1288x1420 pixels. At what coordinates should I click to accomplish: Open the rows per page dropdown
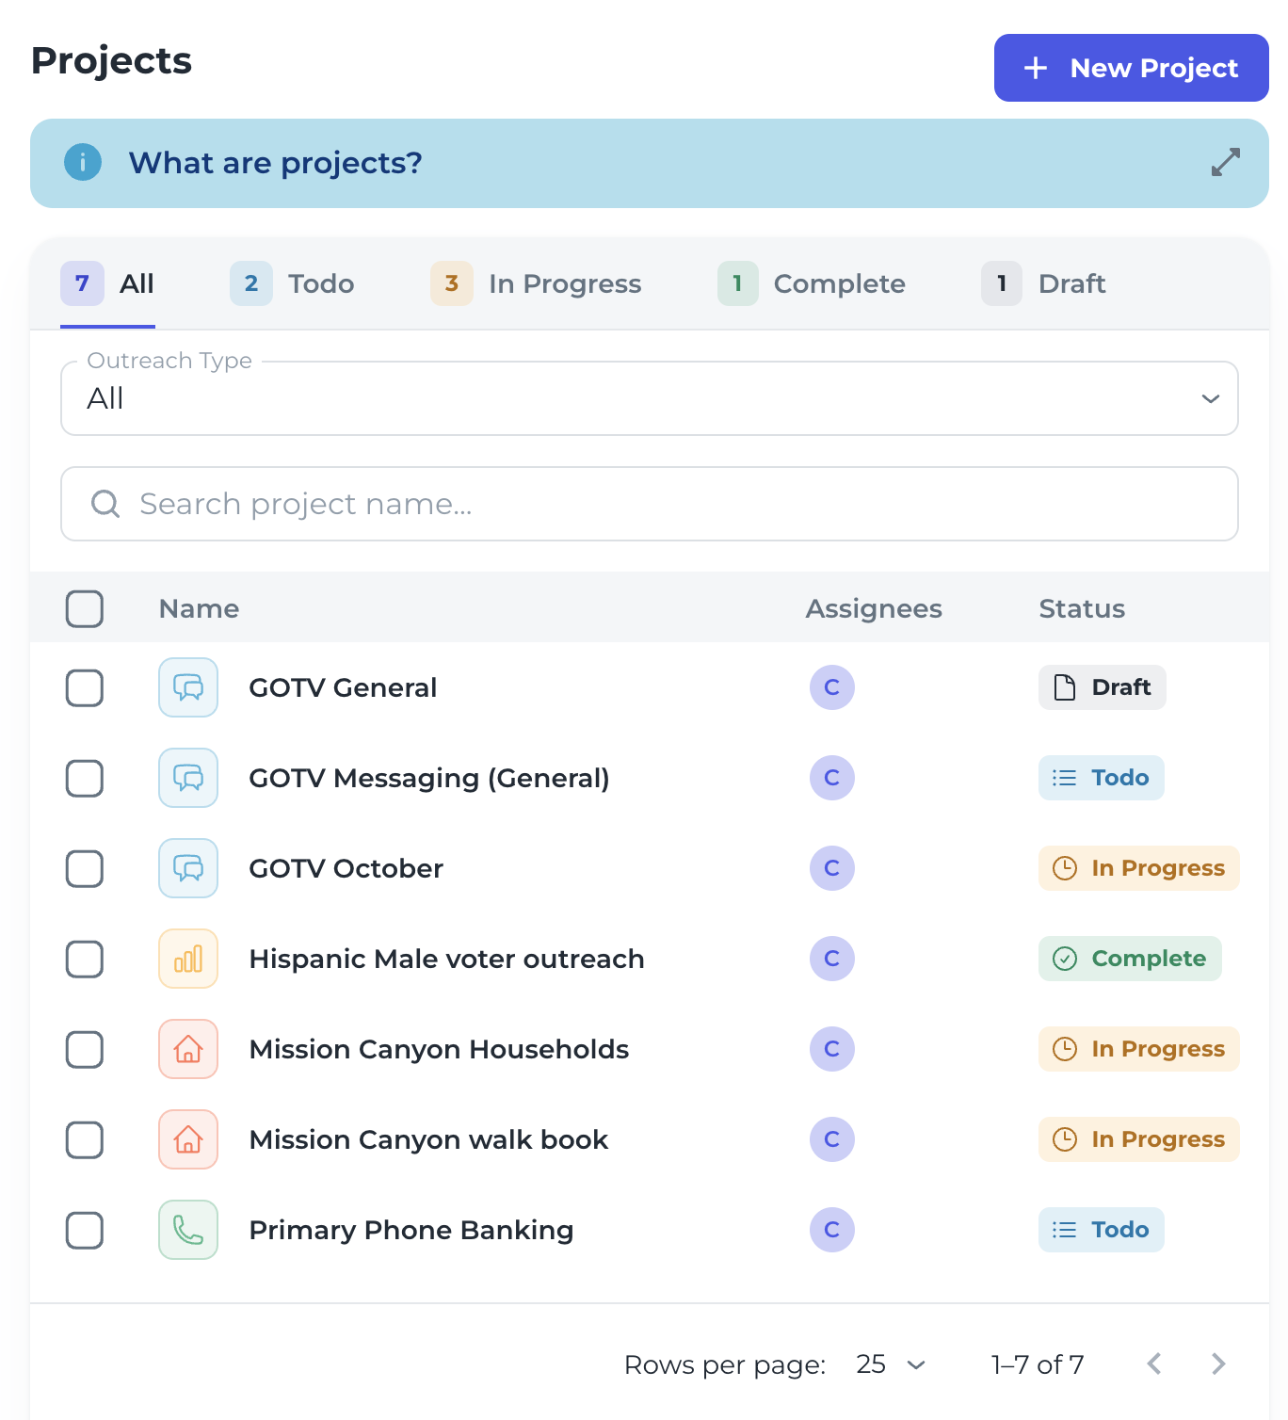[891, 1364]
